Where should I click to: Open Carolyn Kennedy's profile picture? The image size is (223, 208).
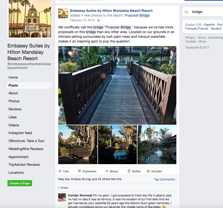coord(62,197)
